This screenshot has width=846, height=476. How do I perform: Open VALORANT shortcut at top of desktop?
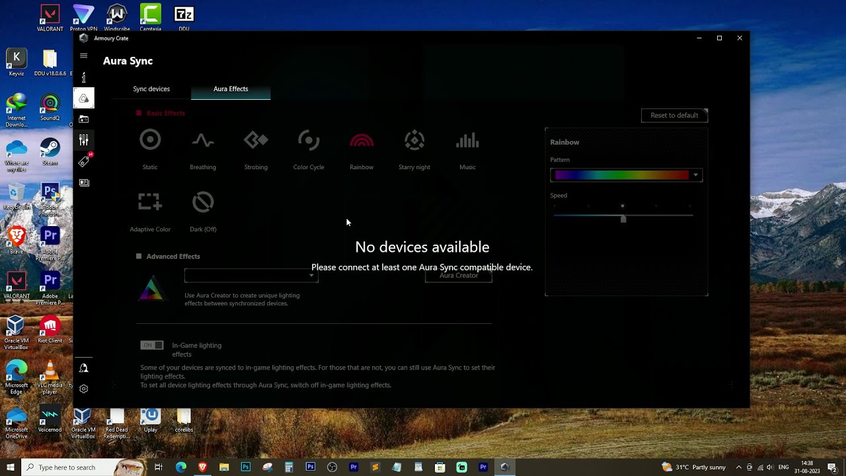pyautogui.click(x=50, y=19)
